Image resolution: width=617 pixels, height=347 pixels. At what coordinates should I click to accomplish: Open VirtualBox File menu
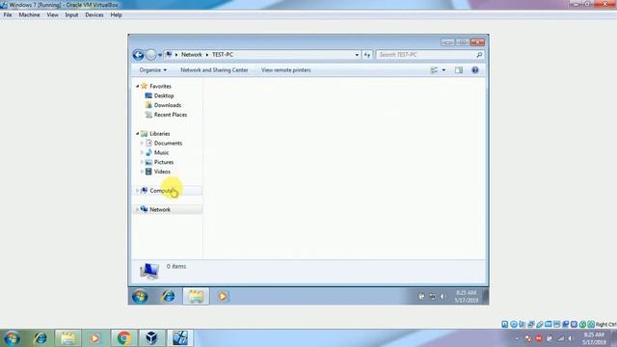(8, 15)
